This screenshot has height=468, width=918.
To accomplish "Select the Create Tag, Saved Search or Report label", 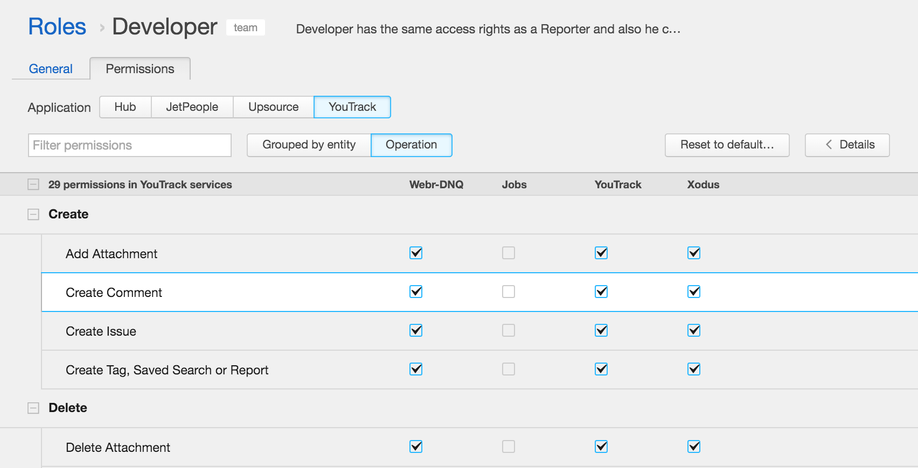I will [167, 370].
